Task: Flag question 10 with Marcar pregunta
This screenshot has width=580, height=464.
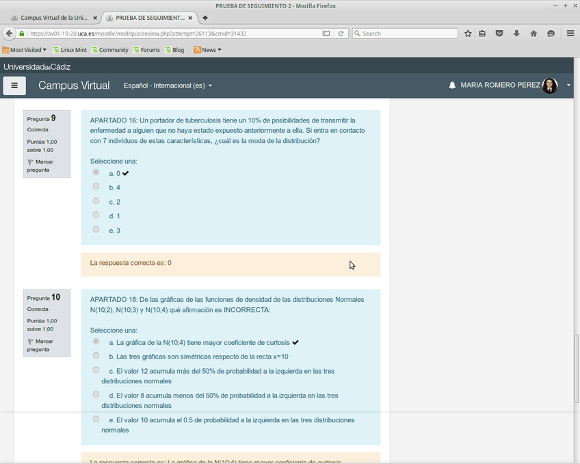Action: (x=40, y=345)
